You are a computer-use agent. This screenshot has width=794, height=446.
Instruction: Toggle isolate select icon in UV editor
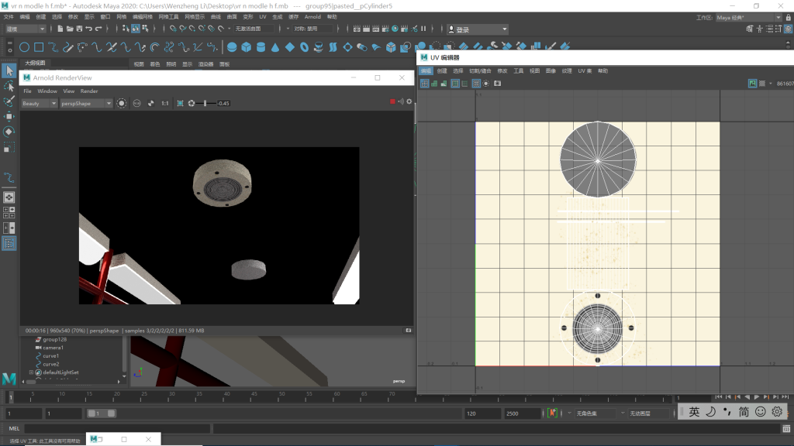[x=486, y=84]
